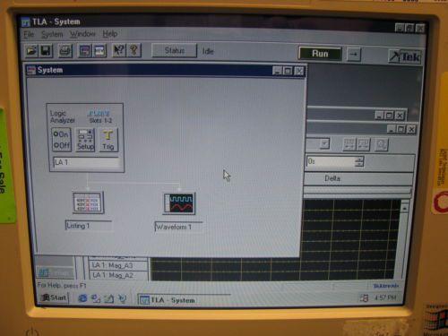Click the Status button
Image resolution: width=448 pixels, height=336 pixels.
click(x=175, y=50)
